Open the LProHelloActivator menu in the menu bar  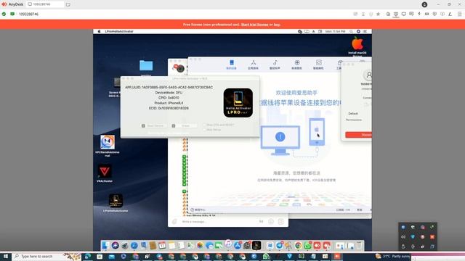(x=119, y=31)
